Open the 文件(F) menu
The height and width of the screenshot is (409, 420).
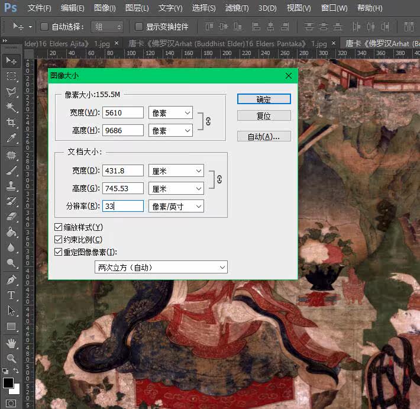[x=39, y=8]
